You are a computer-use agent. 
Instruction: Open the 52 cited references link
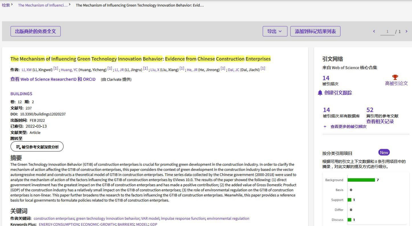(370, 110)
